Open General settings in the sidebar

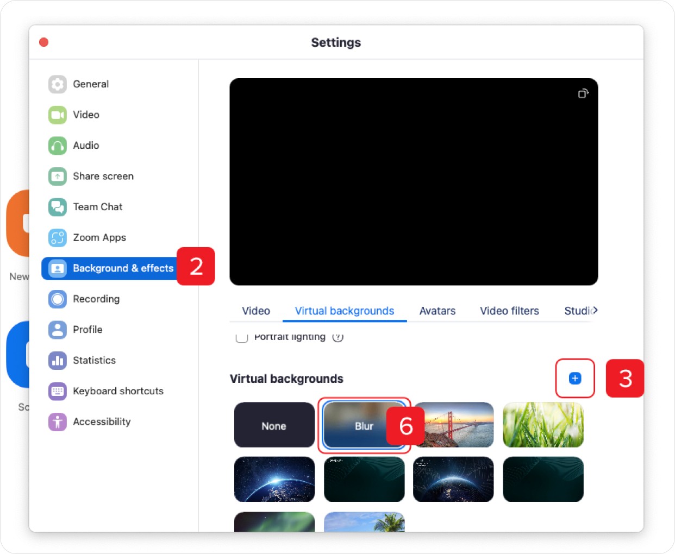(x=79, y=84)
